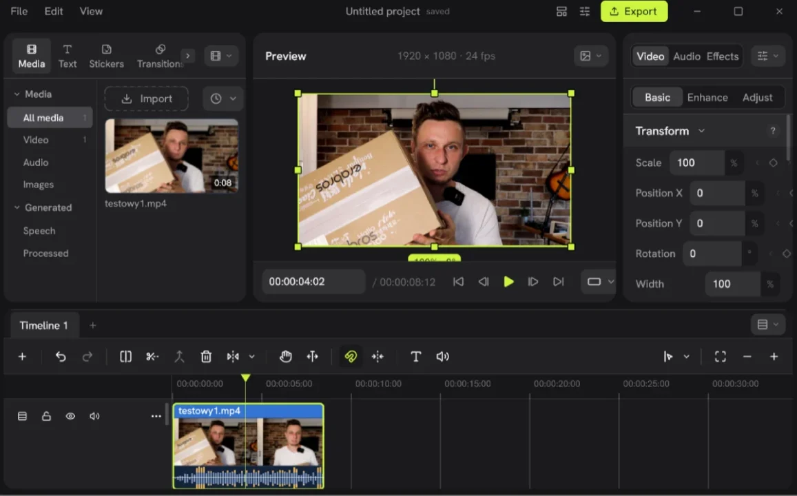This screenshot has width=797, height=496.
Task: Jump to the end of the clip
Action: coord(558,282)
